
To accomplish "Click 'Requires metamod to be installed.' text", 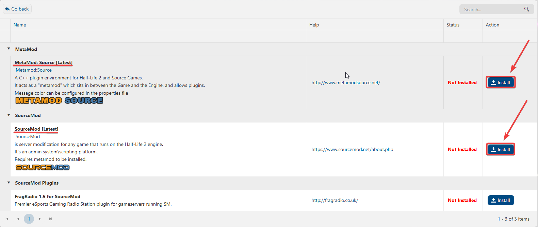I will [x=50, y=159].
